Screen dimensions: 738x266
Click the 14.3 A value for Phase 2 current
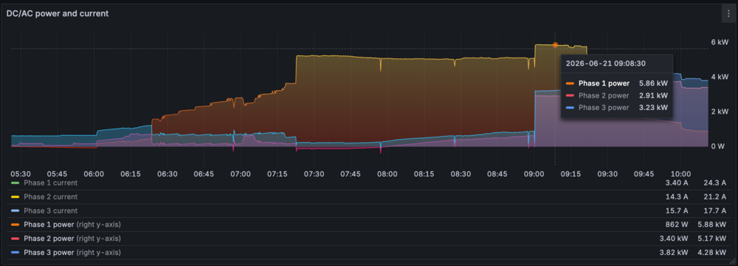(676, 197)
